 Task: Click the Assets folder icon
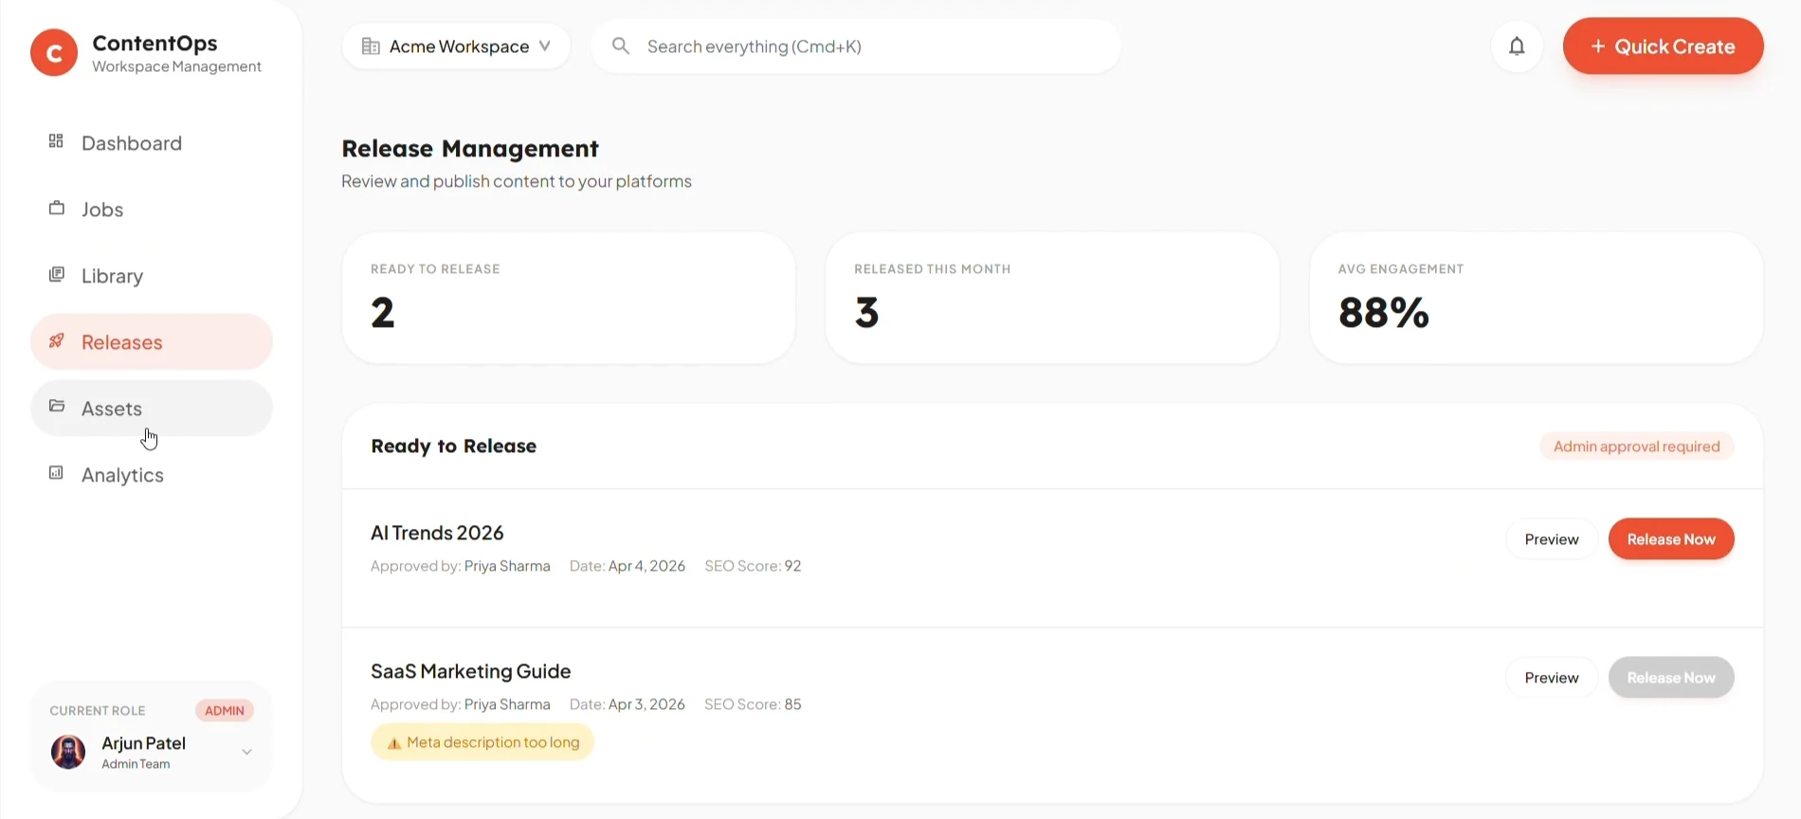[x=57, y=407]
